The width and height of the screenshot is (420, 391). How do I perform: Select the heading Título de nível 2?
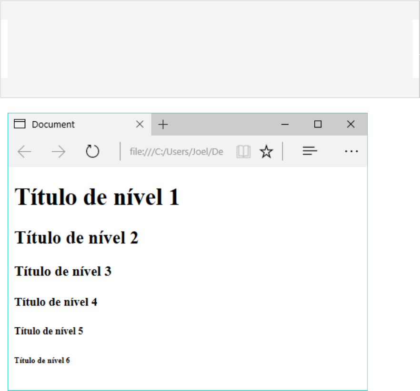(76, 237)
